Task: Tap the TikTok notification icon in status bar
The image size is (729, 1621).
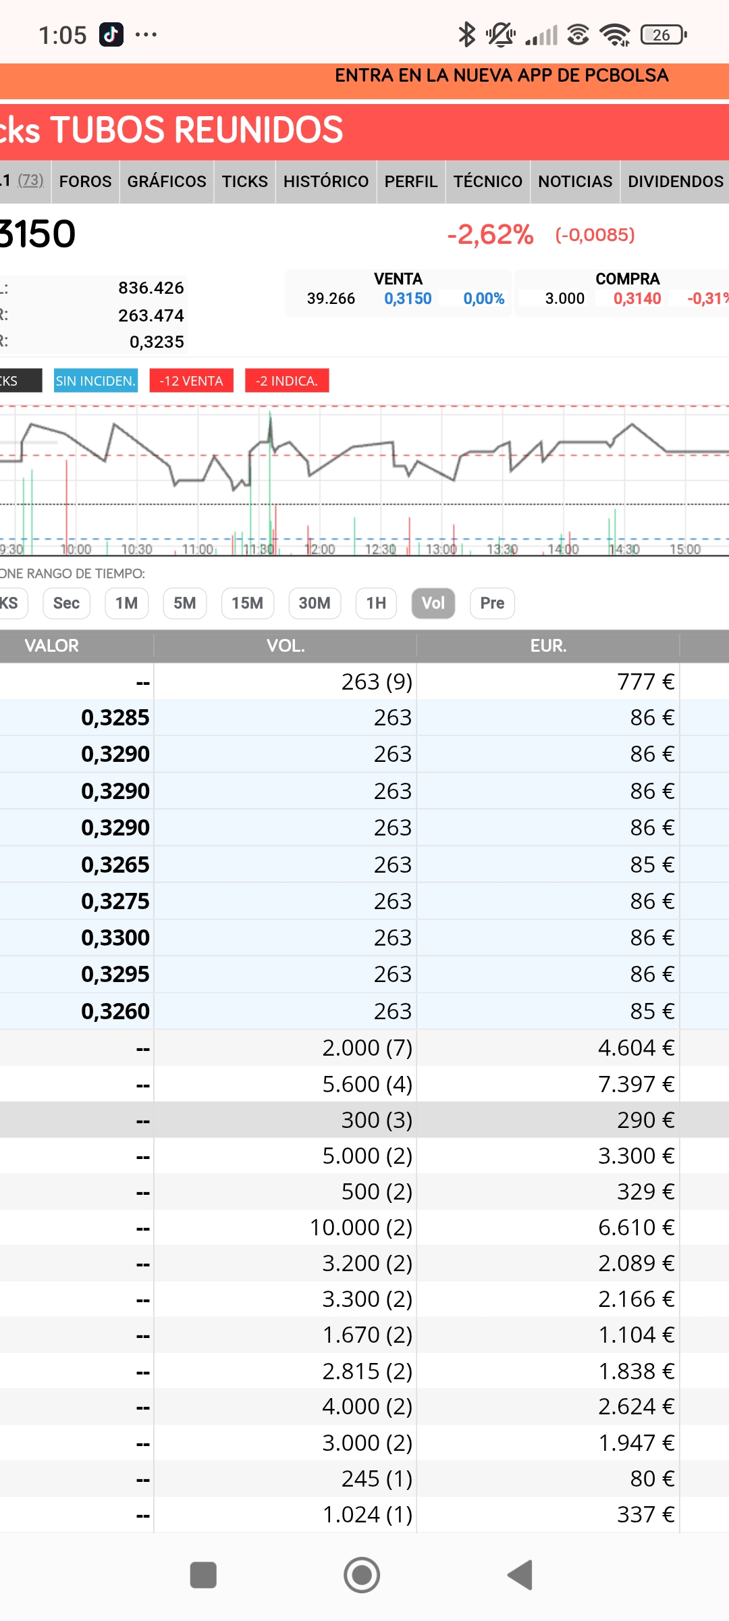Action: click(111, 34)
